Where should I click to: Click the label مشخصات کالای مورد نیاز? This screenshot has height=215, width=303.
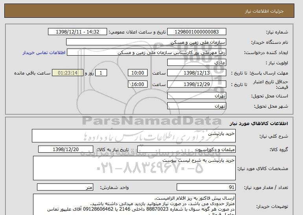(263, 168)
